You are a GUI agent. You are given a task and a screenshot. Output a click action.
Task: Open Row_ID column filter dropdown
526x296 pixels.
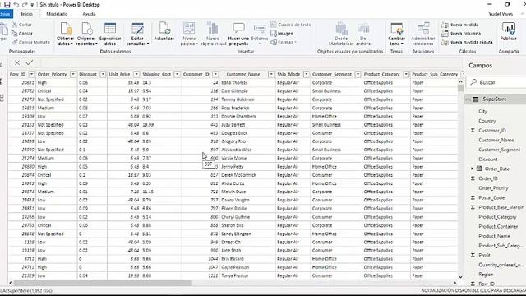click(x=31, y=74)
